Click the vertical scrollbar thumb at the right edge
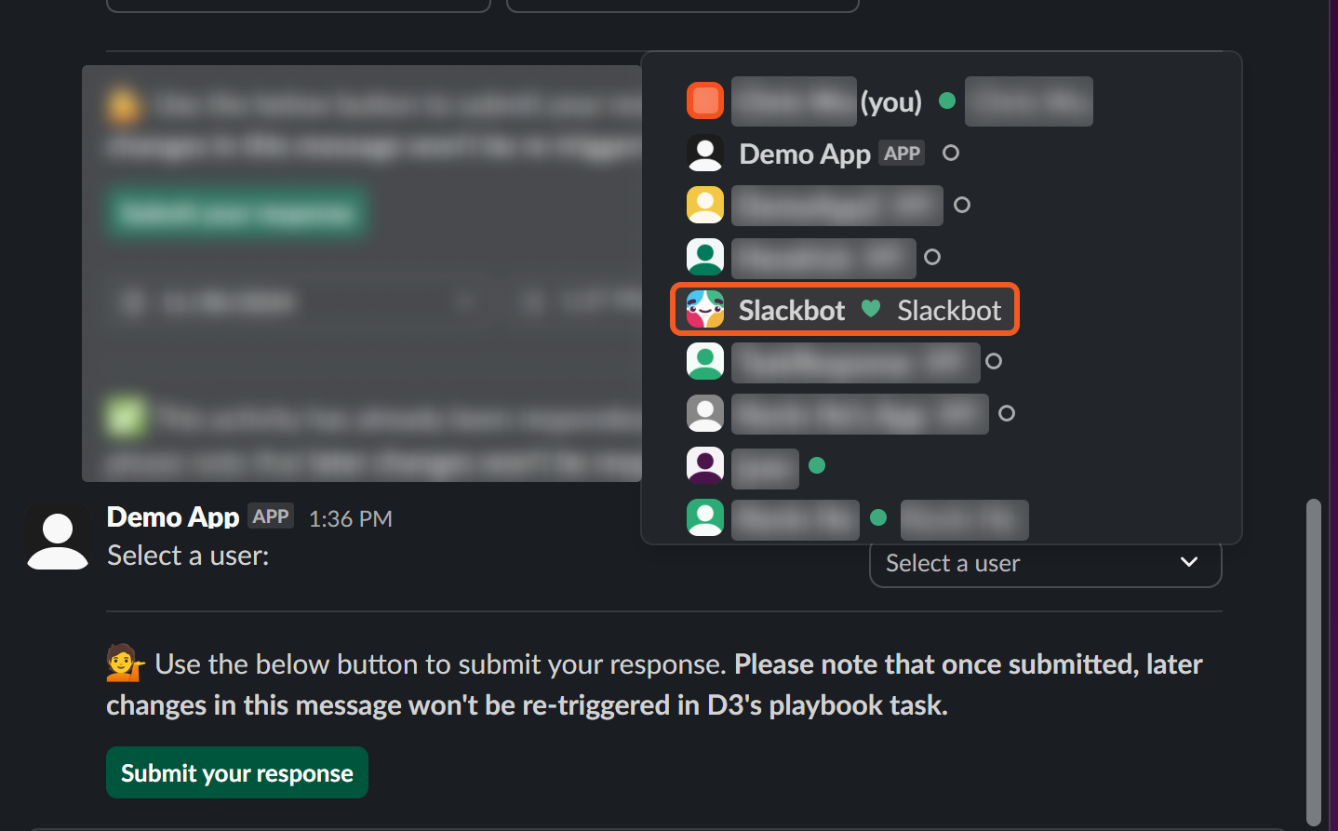Screen dimensions: 1338x831 [1313, 661]
